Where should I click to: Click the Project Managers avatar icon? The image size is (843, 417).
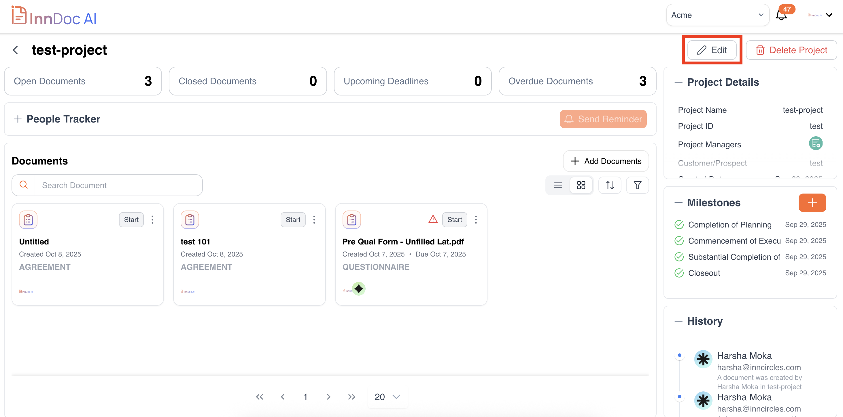[816, 144]
